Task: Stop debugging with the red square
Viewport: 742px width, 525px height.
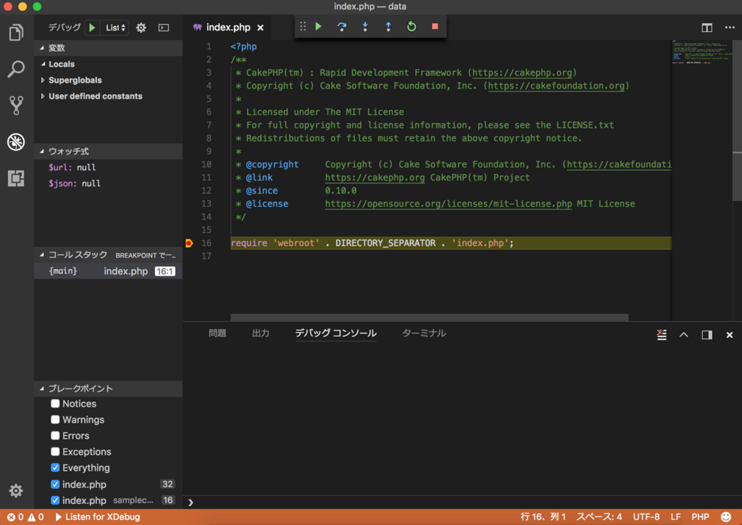Action: (x=435, y=27)
